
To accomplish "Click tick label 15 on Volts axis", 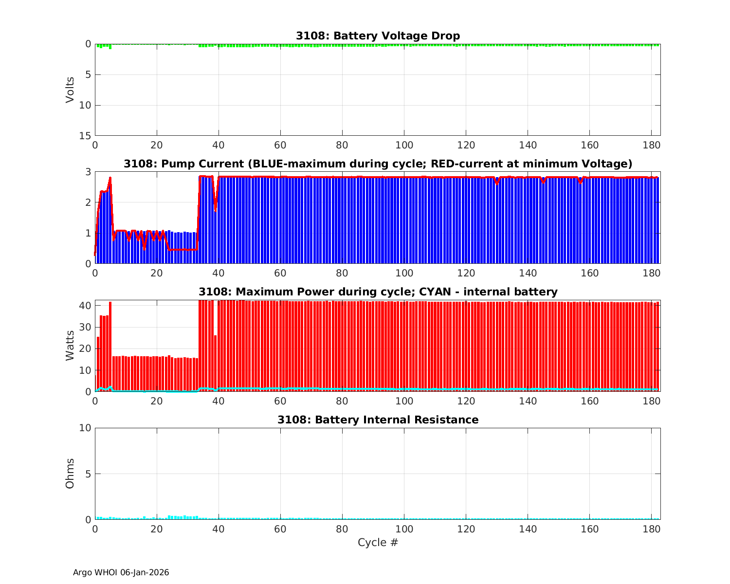I will click(x=85, y=136).
